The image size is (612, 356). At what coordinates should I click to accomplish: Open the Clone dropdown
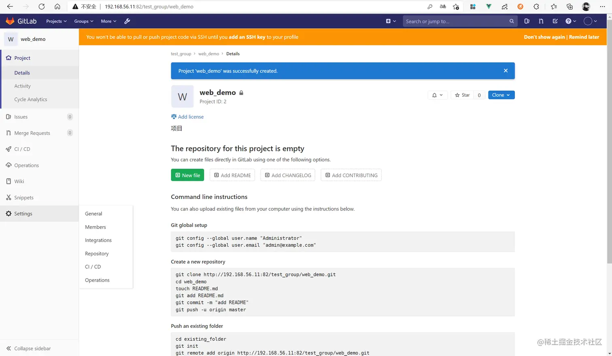point(501,95)
